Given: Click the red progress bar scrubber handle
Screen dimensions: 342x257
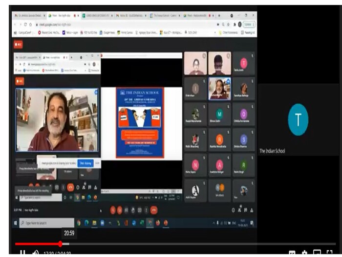Looking at the screenshot, I should click(60, 244).
